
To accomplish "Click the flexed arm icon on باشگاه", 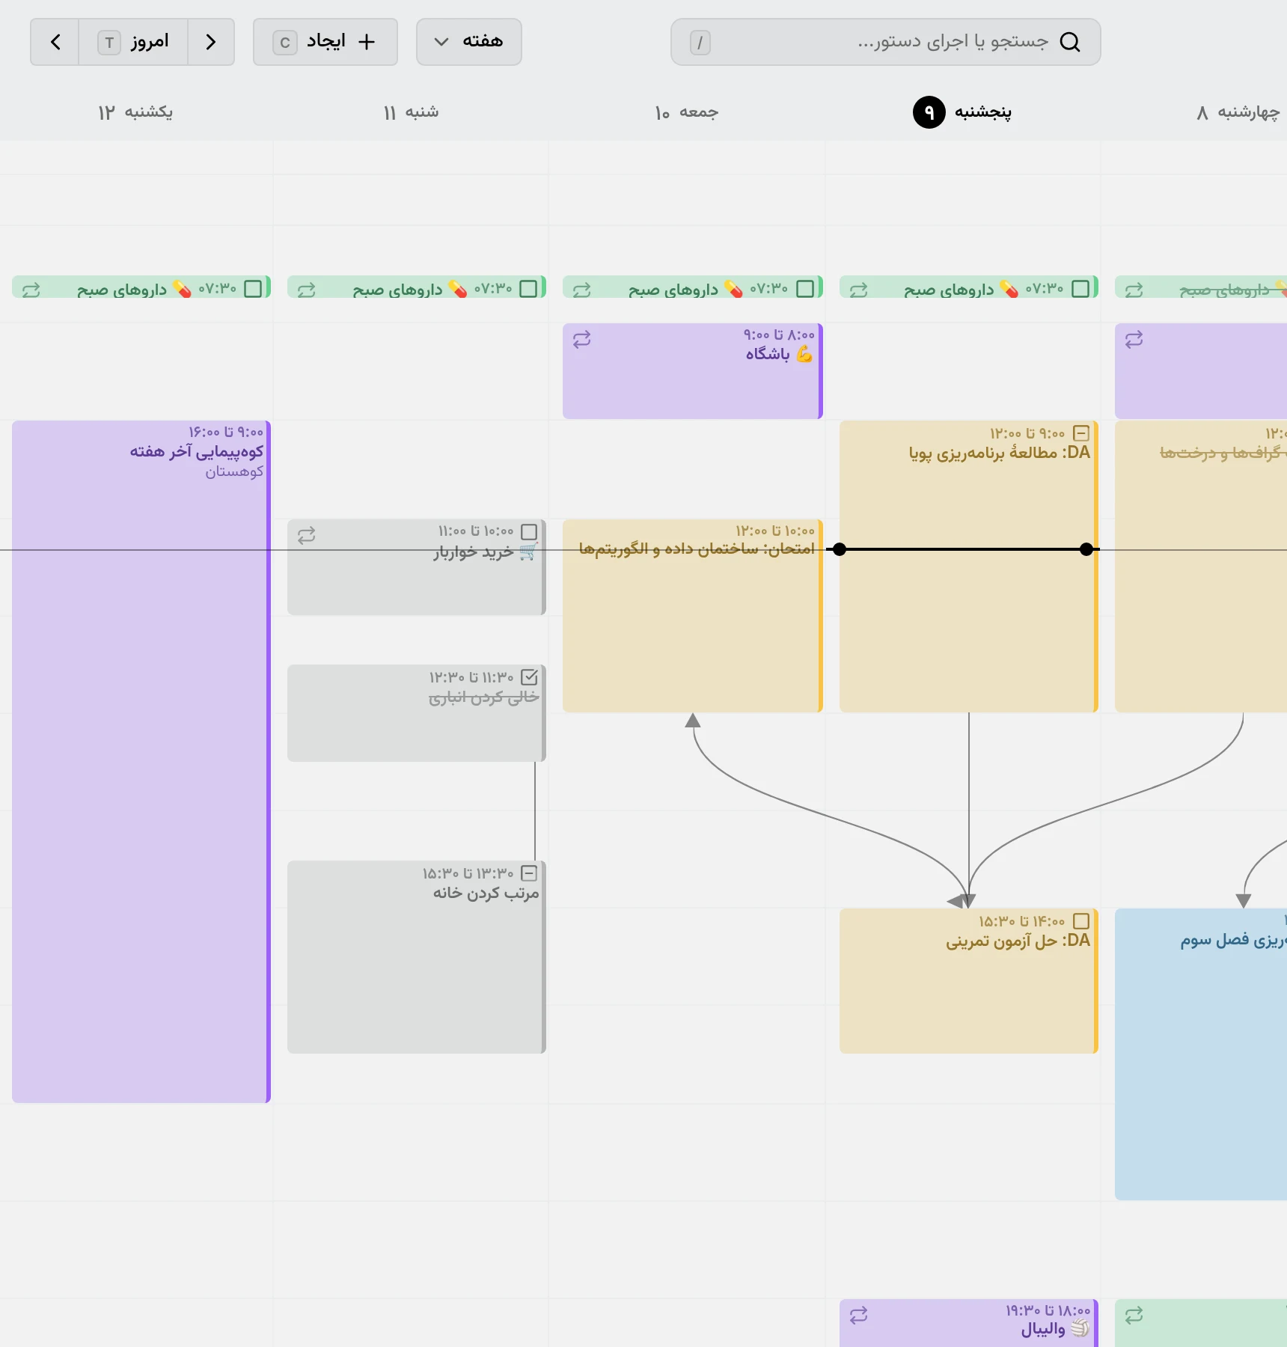I will 804,354.
